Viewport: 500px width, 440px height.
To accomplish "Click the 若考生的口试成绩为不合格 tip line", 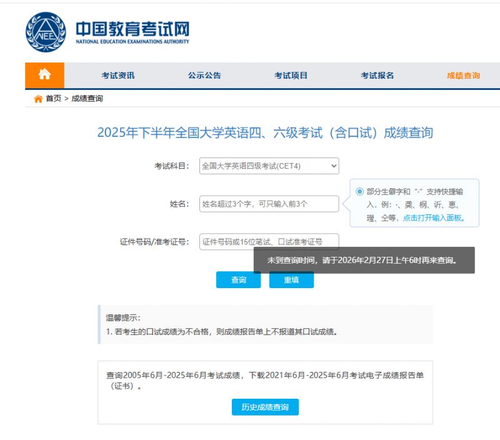I will coord(222,332).
